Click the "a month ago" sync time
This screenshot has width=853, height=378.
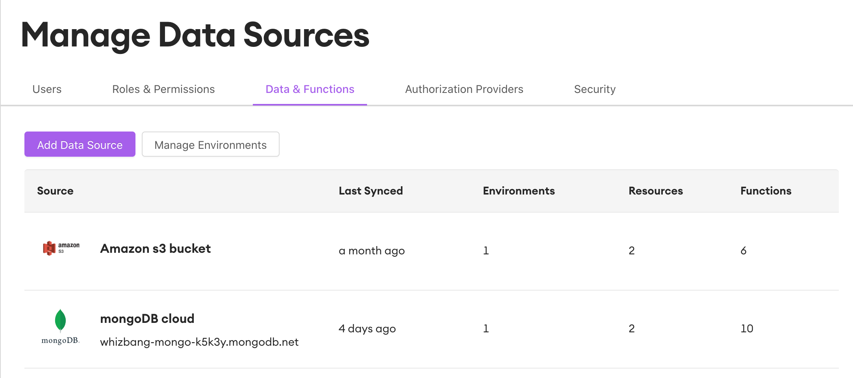[x=371, y=251]
